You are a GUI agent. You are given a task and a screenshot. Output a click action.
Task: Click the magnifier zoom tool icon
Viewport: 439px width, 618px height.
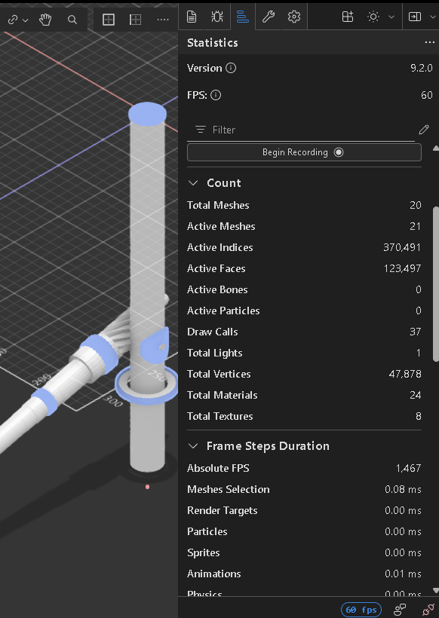tap(72, 20)
